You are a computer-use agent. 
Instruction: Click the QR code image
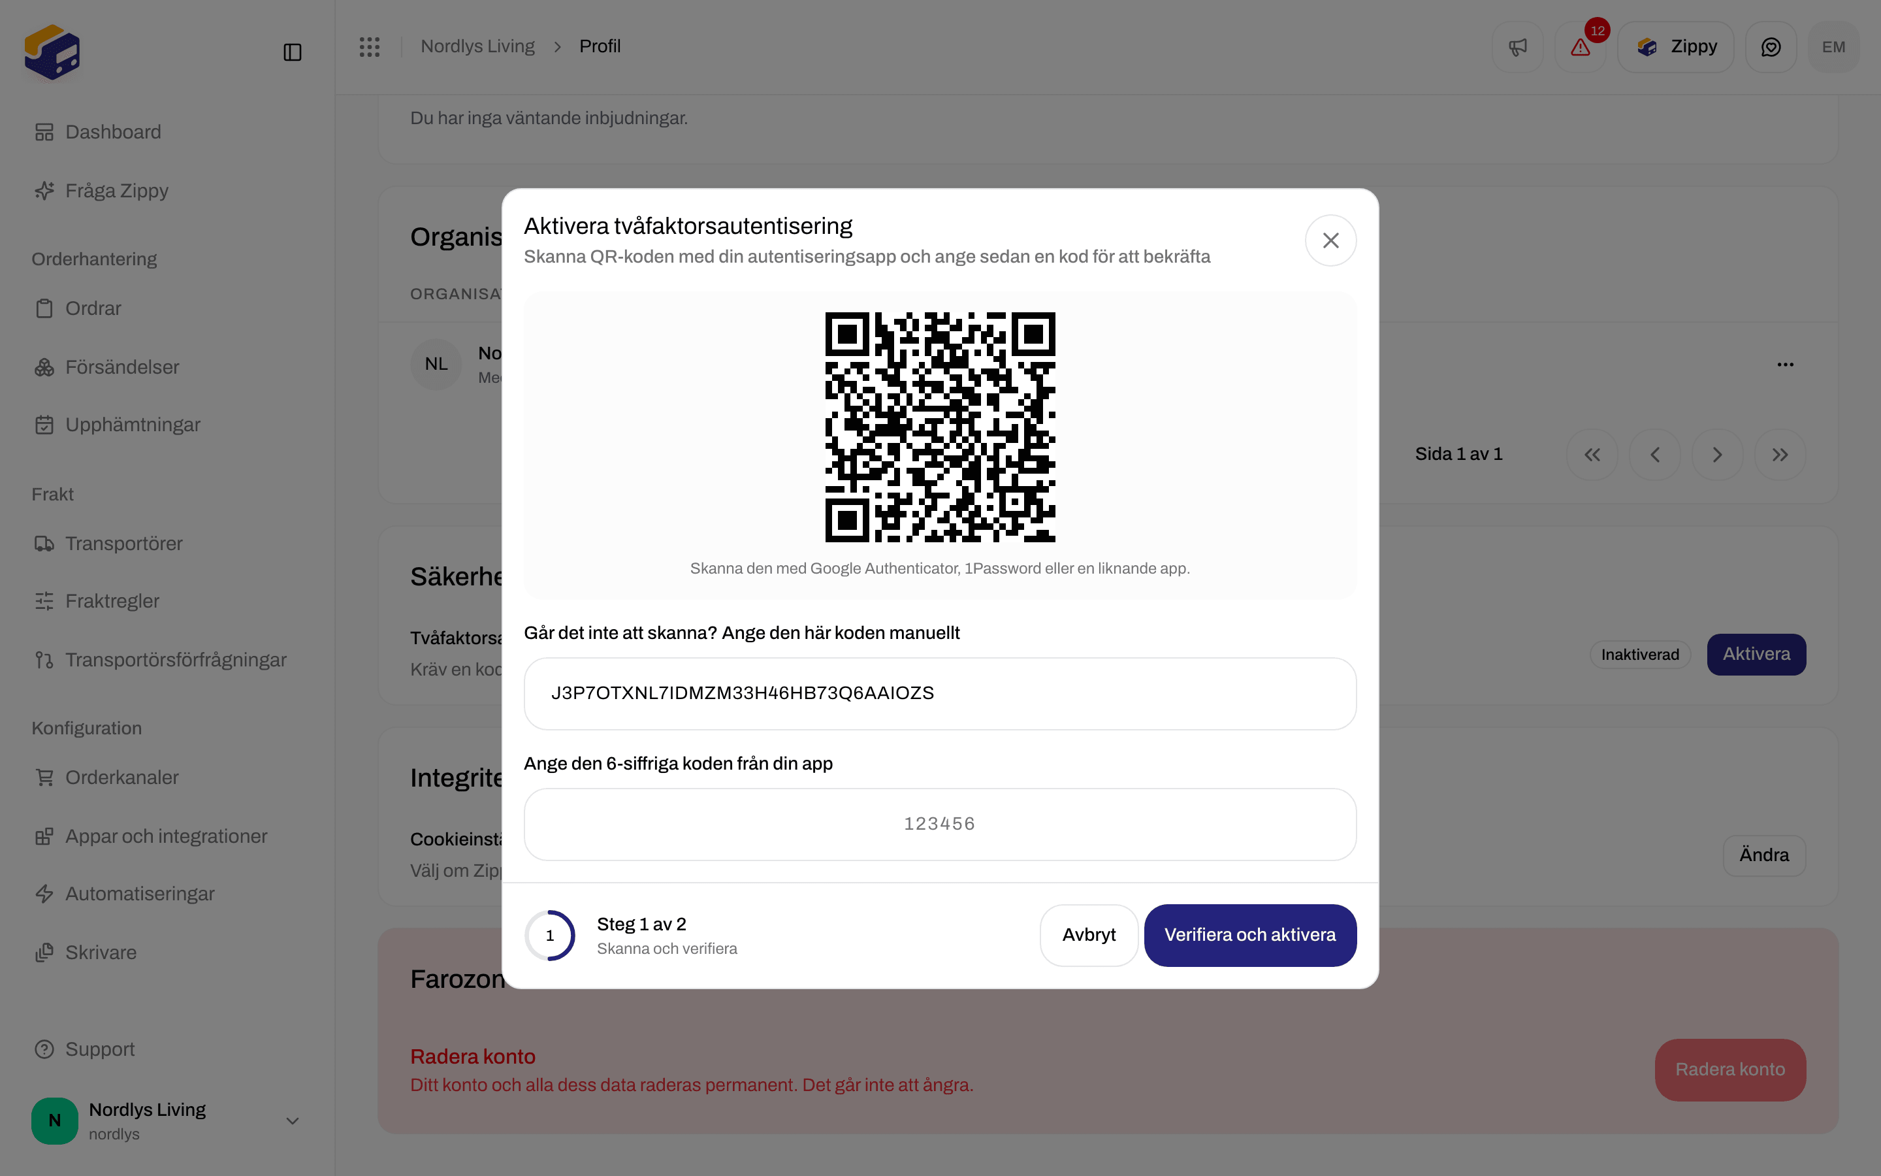point(940,427)
